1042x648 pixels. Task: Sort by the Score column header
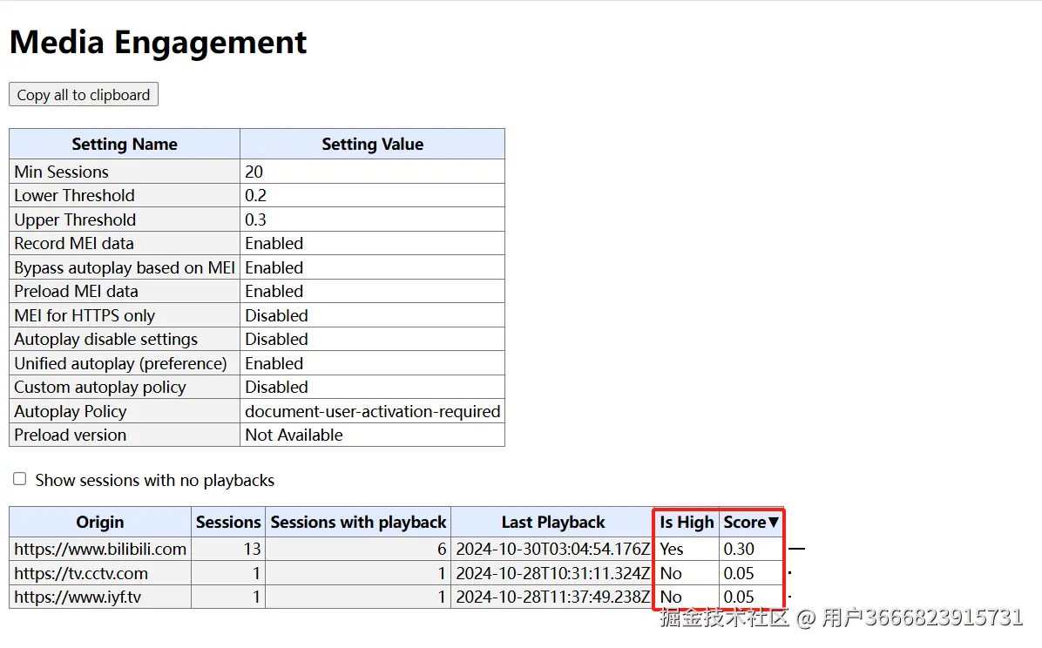pyautogui.click(x=751, y=523)
